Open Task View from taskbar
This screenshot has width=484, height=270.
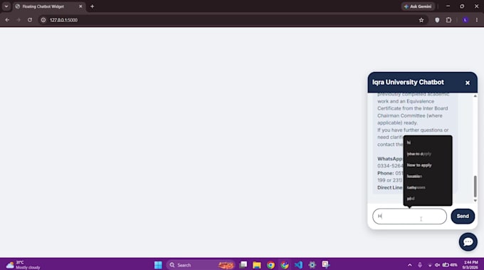[x=243, y=265]
